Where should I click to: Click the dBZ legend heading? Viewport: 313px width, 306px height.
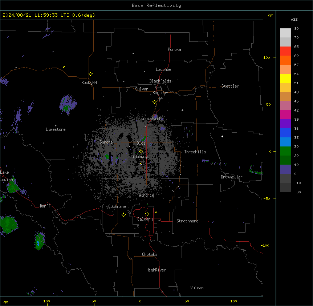coord(294,19)
